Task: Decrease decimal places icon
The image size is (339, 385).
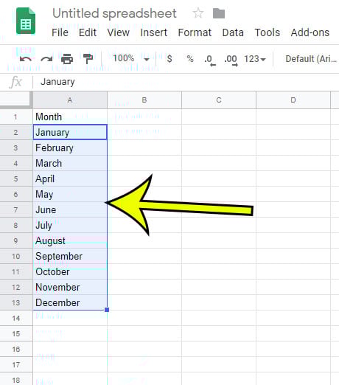Action: point(210,60)
